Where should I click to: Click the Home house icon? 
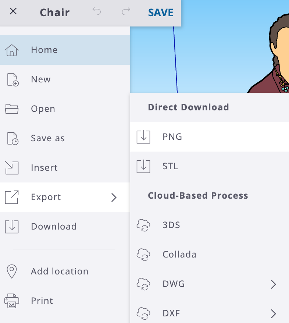(12, 50)
